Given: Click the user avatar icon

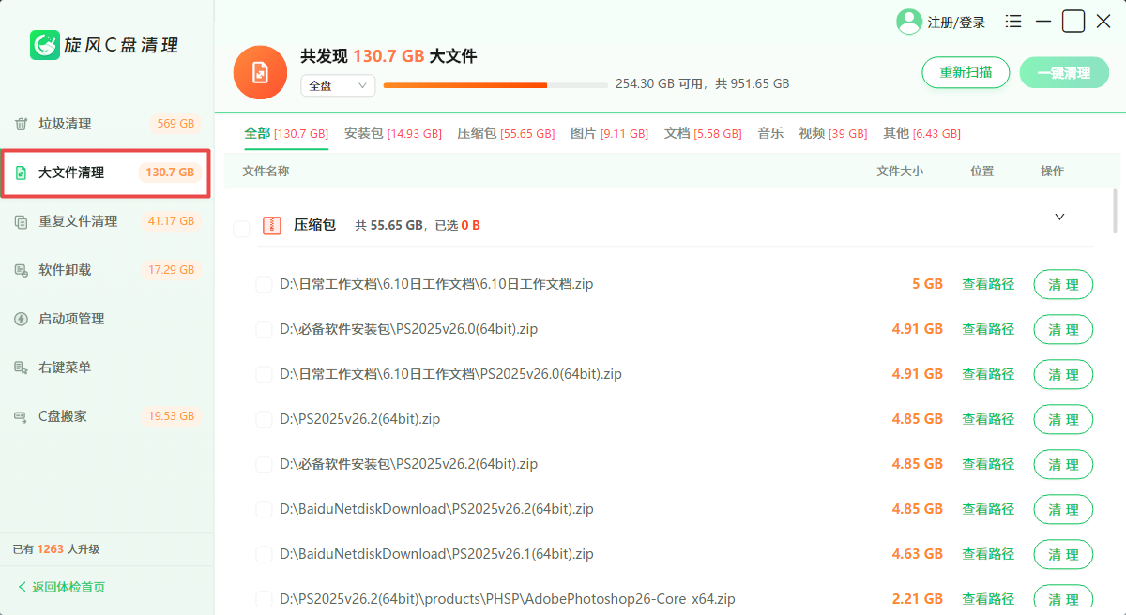Looking at the screenshot, I should click(909, 22).
